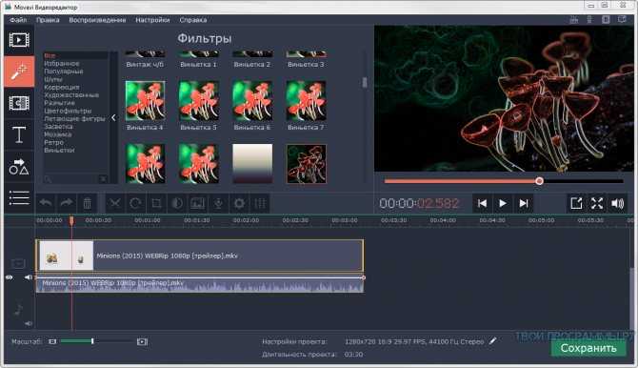Open the Файл menu

click(x=18, y=20)
